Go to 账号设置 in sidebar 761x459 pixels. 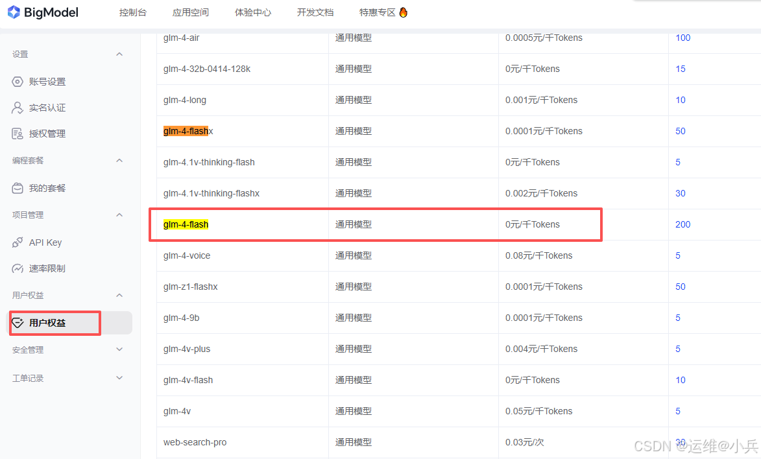point(47,82)
